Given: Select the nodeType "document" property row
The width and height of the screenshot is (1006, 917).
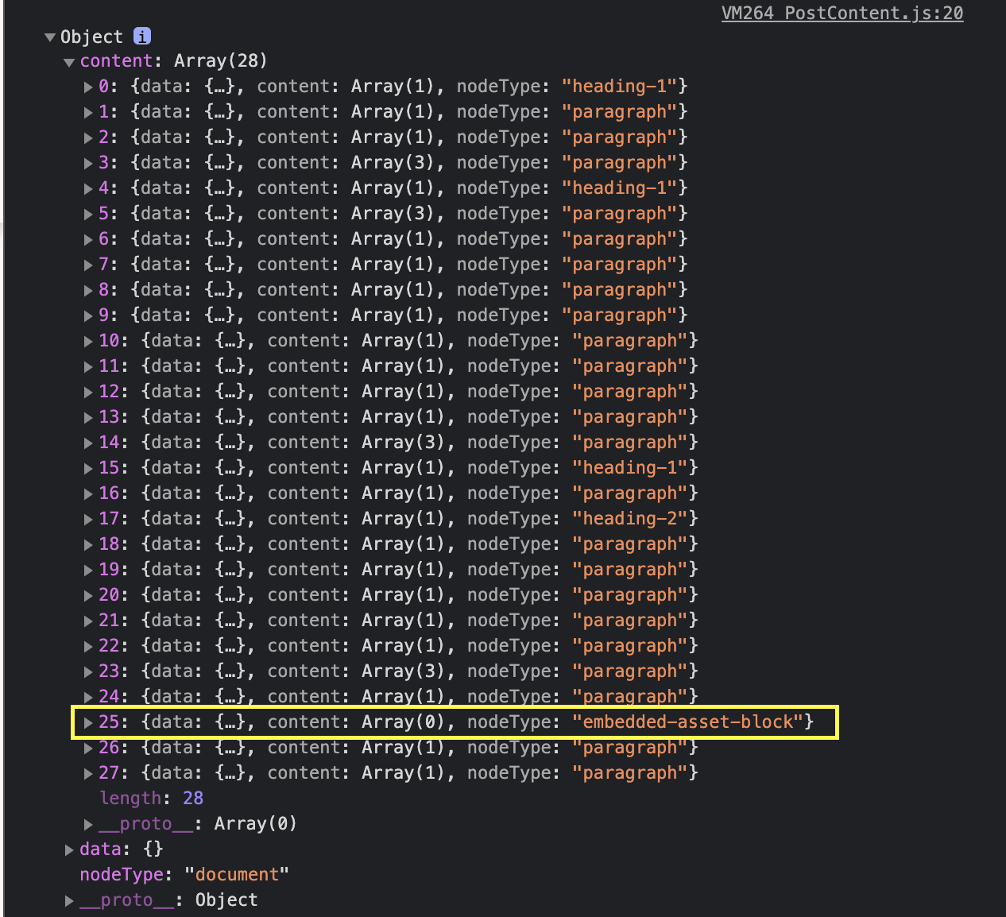Looking at the screenshot, I should [184, 875].
